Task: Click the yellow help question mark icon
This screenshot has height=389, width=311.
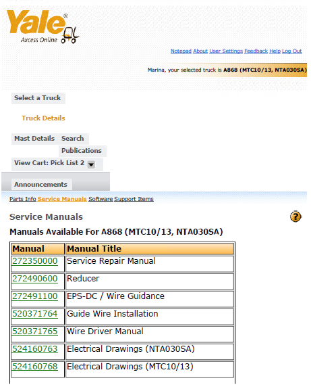Action: tap(295, 216)
